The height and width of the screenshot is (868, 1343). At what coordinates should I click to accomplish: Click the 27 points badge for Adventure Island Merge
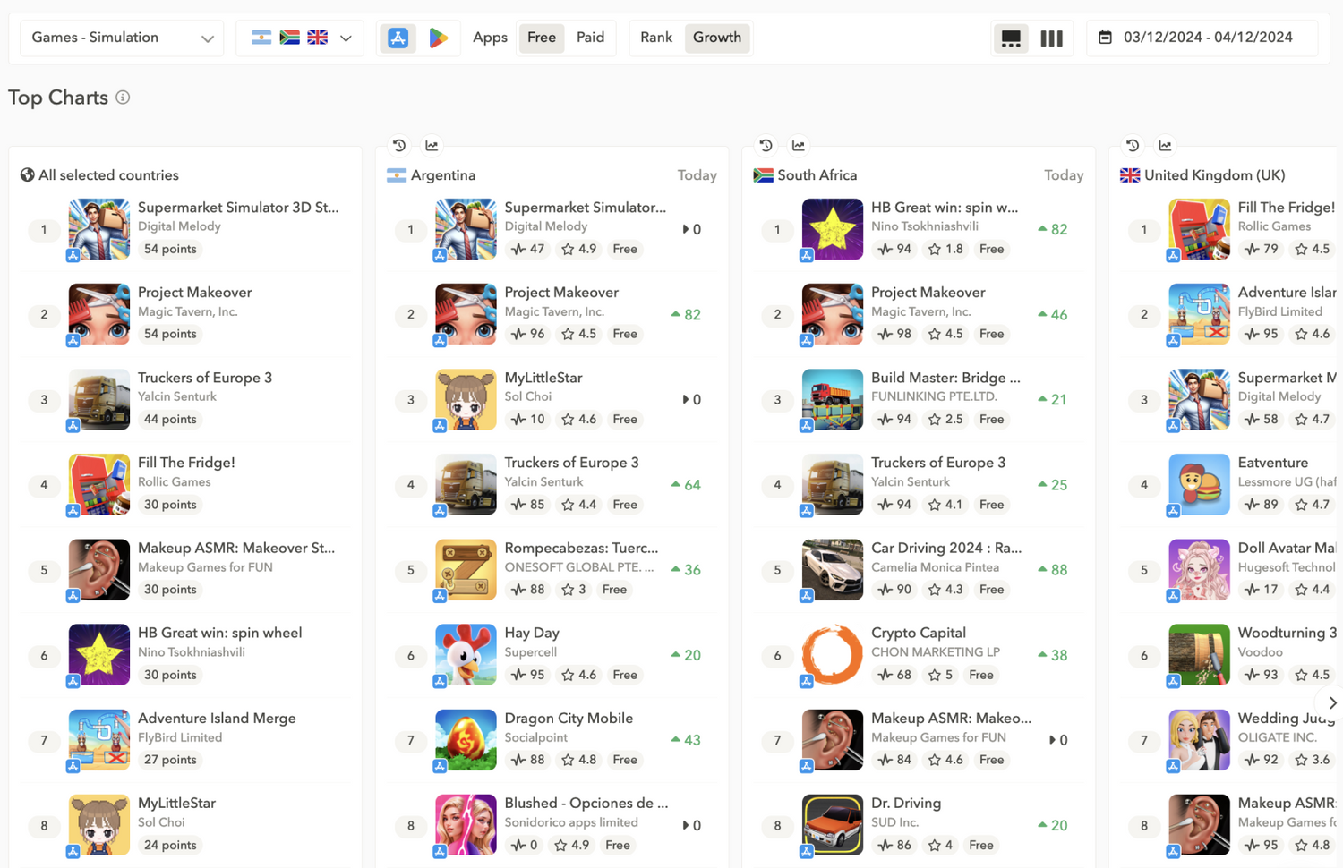click(170, 760)
